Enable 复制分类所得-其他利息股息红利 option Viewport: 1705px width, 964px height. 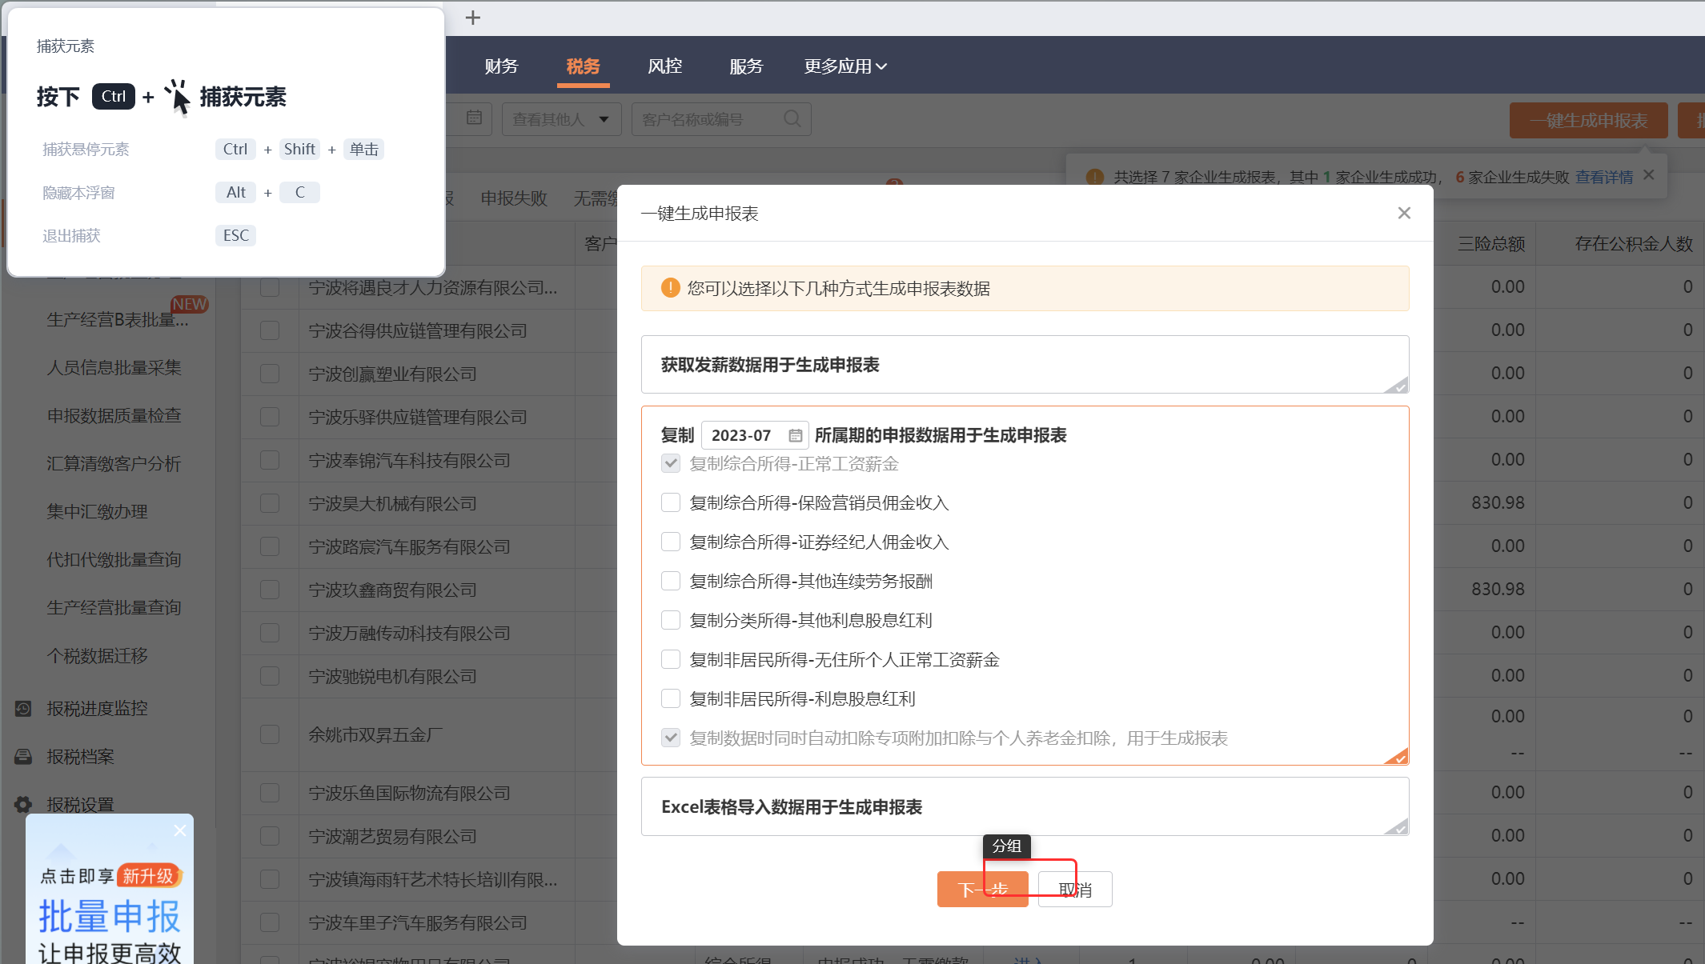tap(671, 620)
